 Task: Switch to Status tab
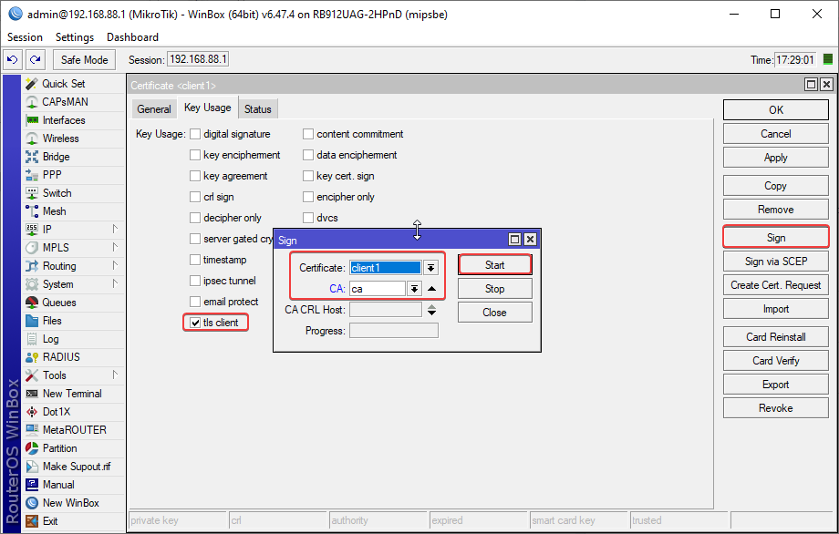(258, 109)
